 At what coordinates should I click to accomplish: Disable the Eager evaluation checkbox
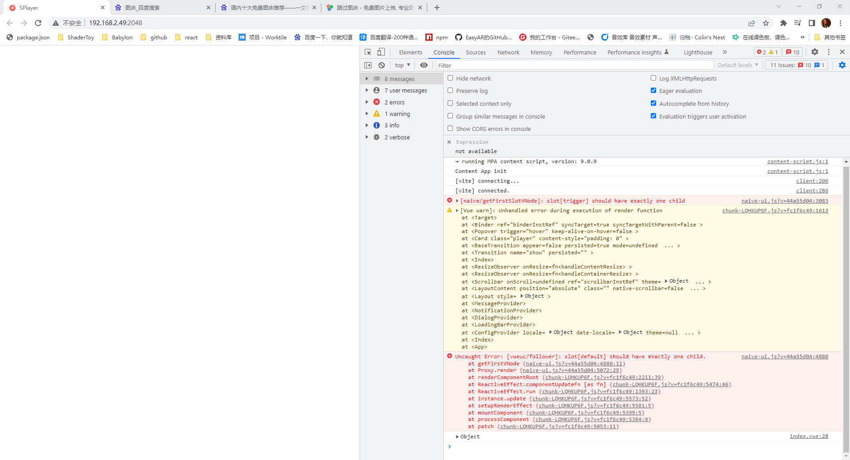click(x=653, y=91)
